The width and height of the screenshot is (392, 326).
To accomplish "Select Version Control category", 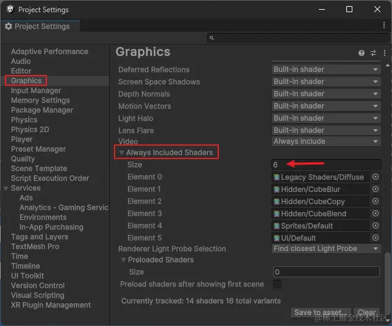I will pyautogui.click(x=38, y=286).
